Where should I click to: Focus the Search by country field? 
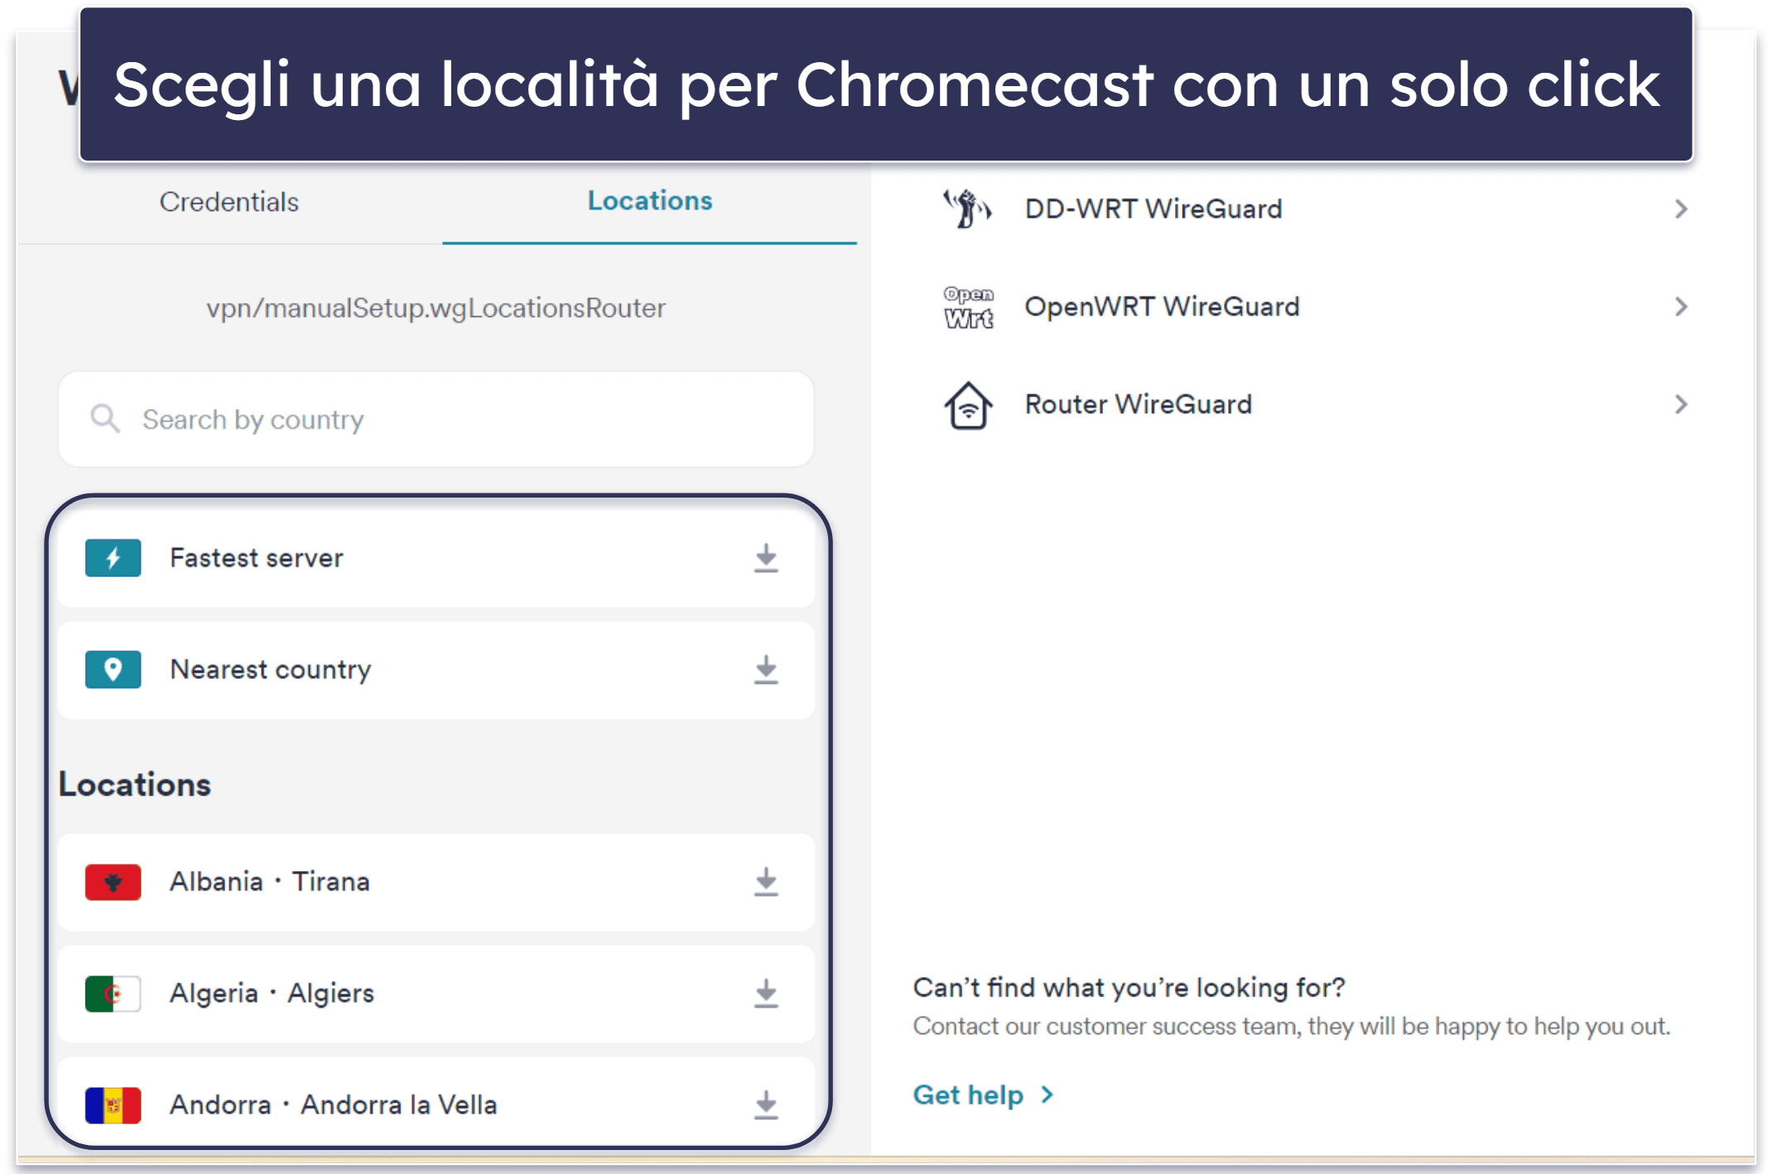point(436,419)
